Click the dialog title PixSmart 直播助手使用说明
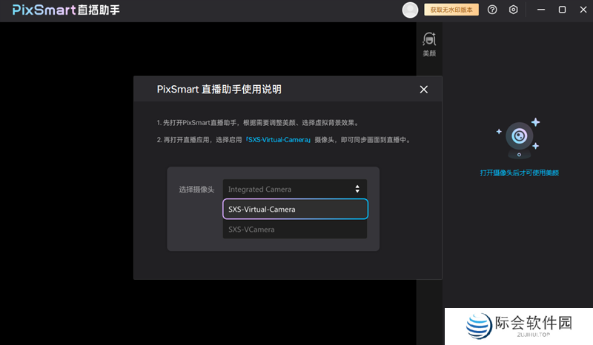593x345 pixels. click(x=219, y=89)
